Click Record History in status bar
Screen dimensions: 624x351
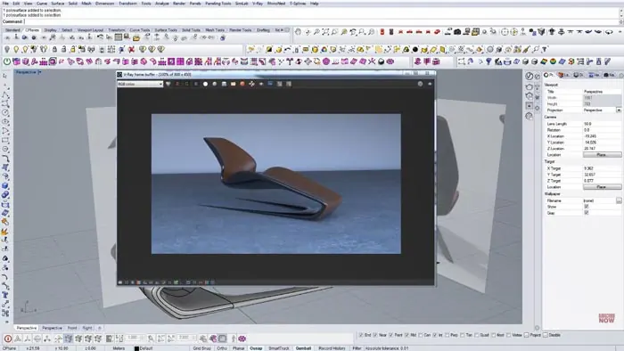pos(332,348)
